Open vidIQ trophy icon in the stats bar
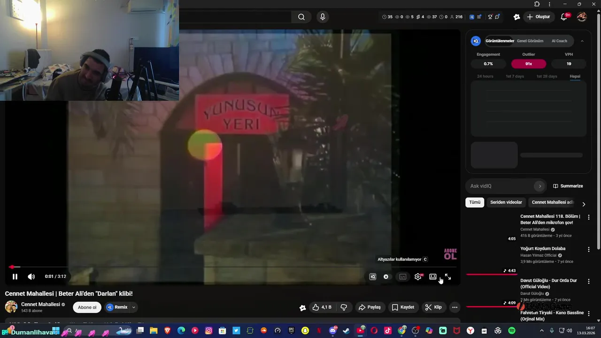The image size is (601, 338). coord(490,17)
